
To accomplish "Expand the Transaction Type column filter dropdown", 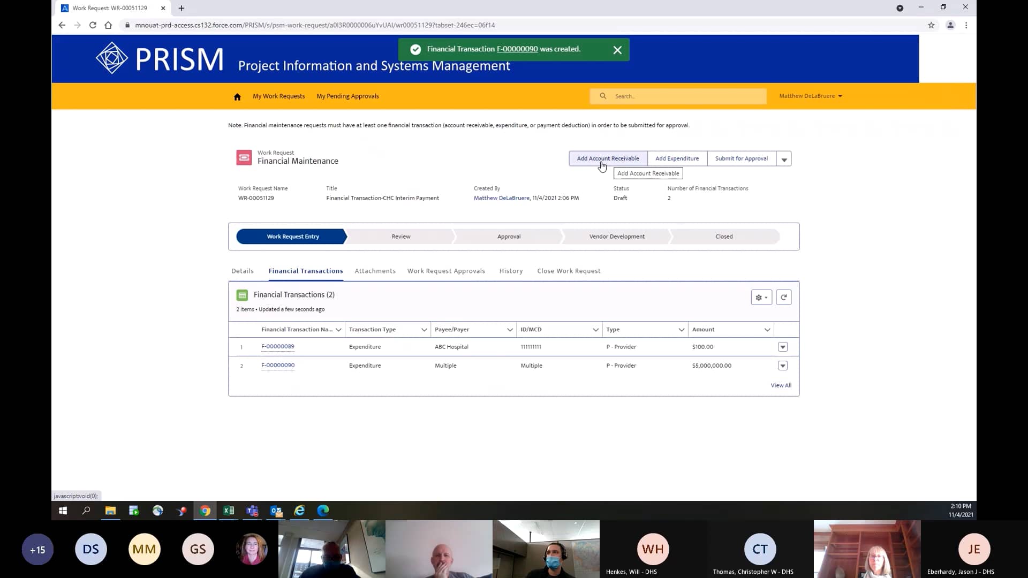I will point(424,330).
